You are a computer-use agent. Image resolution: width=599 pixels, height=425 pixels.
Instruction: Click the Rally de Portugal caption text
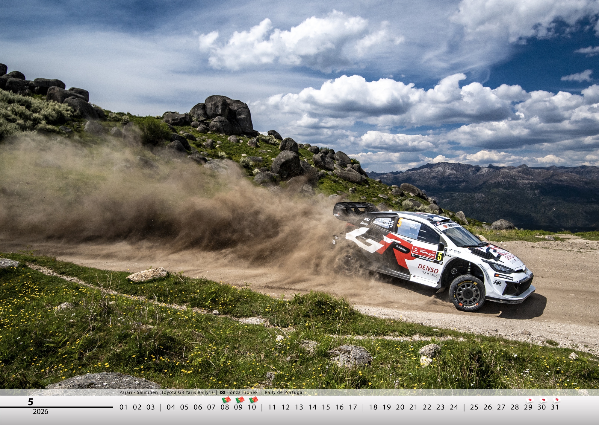click(x=284, y=392)
